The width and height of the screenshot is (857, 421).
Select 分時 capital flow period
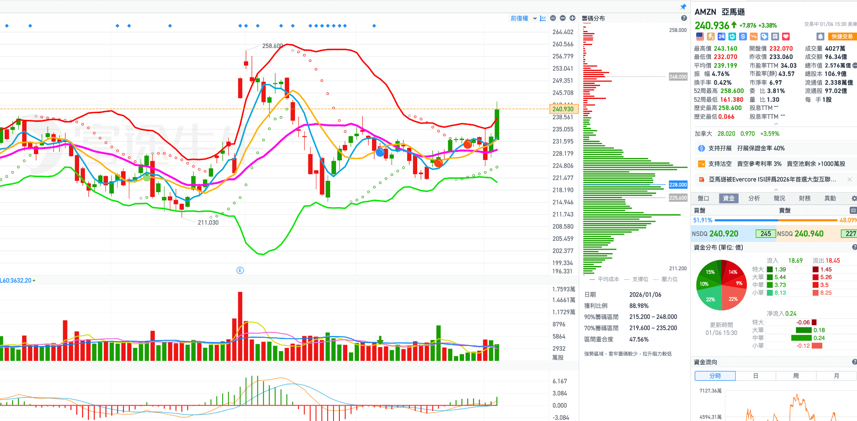(x=715, y=376)
